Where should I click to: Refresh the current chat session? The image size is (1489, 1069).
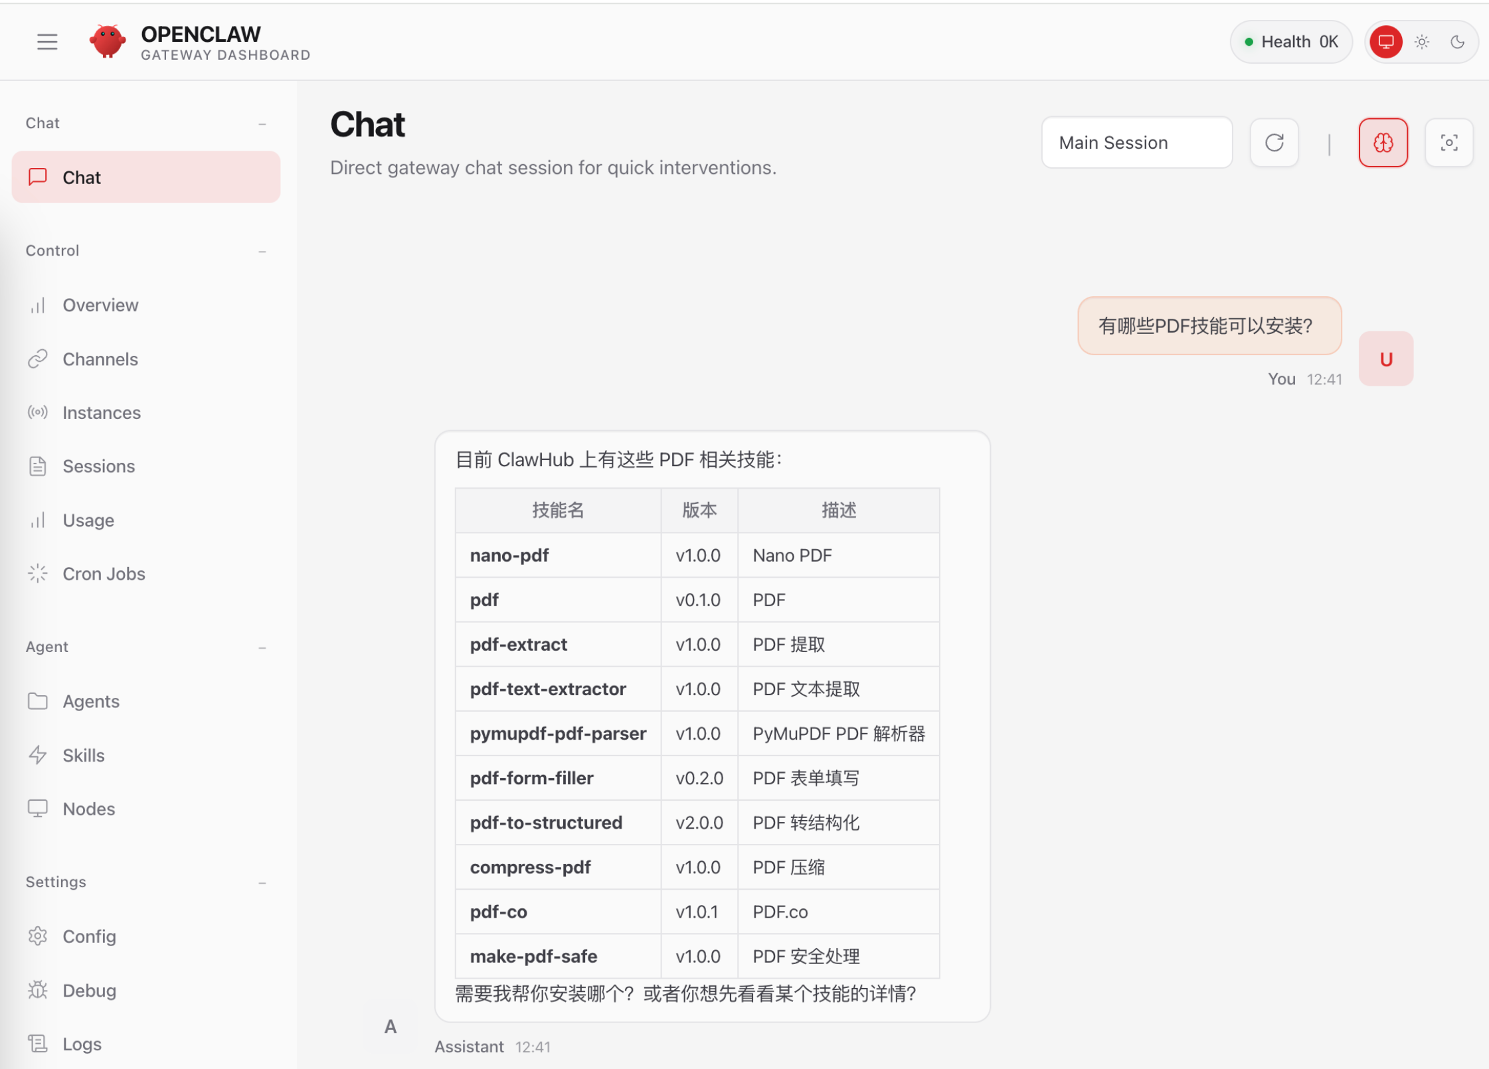pyautogui.click(x=1273, y=142)
